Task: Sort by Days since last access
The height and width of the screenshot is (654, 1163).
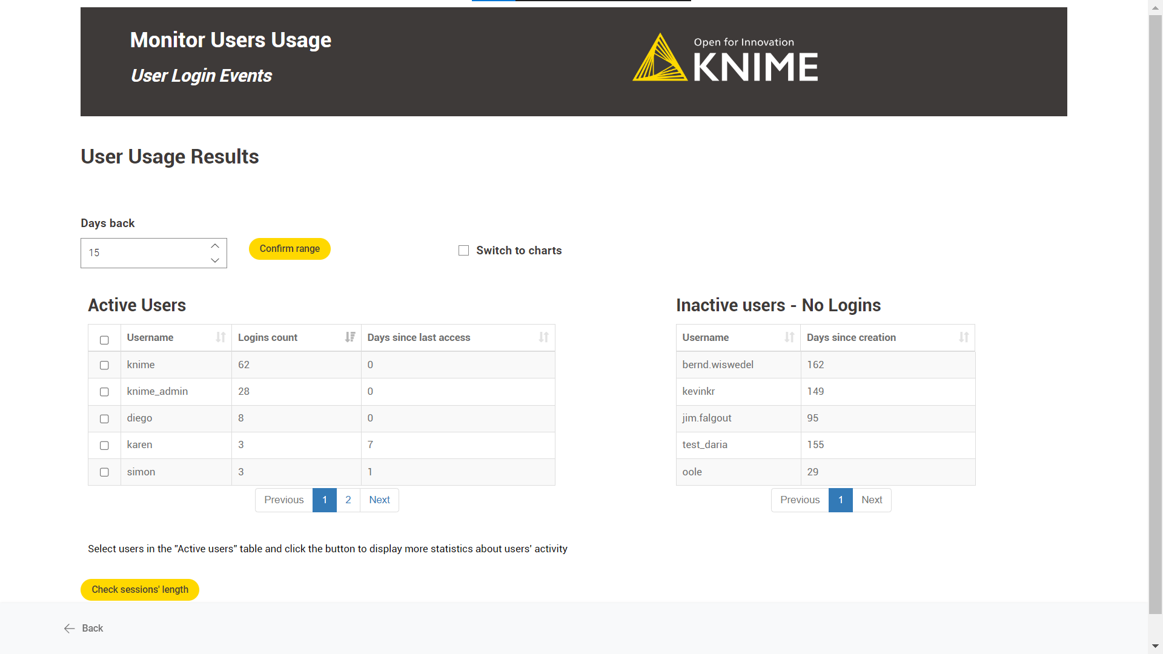Action: click(x=543, y=337)
